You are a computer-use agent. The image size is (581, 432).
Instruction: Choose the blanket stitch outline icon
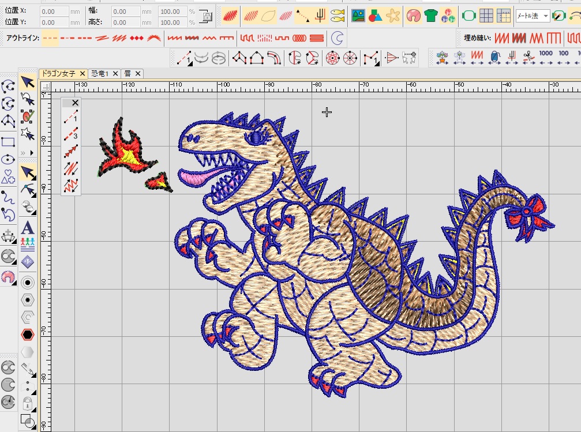226,38
